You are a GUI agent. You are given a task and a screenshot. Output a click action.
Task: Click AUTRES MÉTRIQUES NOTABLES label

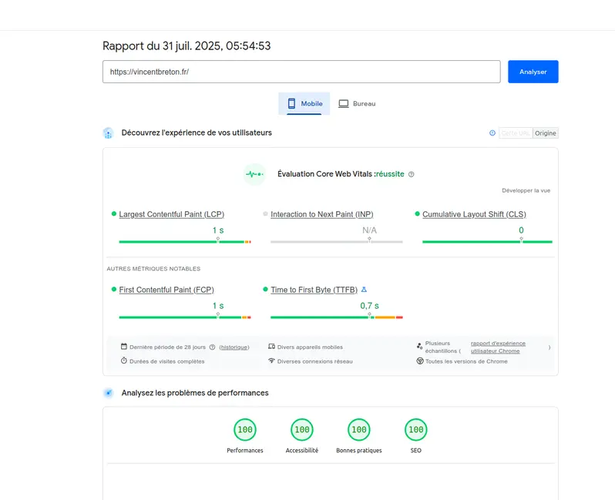(x=153, y=269)
